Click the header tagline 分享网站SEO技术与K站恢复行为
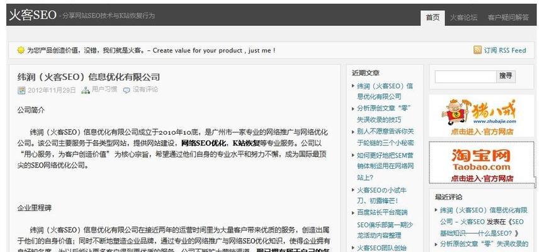The image size is (542, 252). [108, 16]
